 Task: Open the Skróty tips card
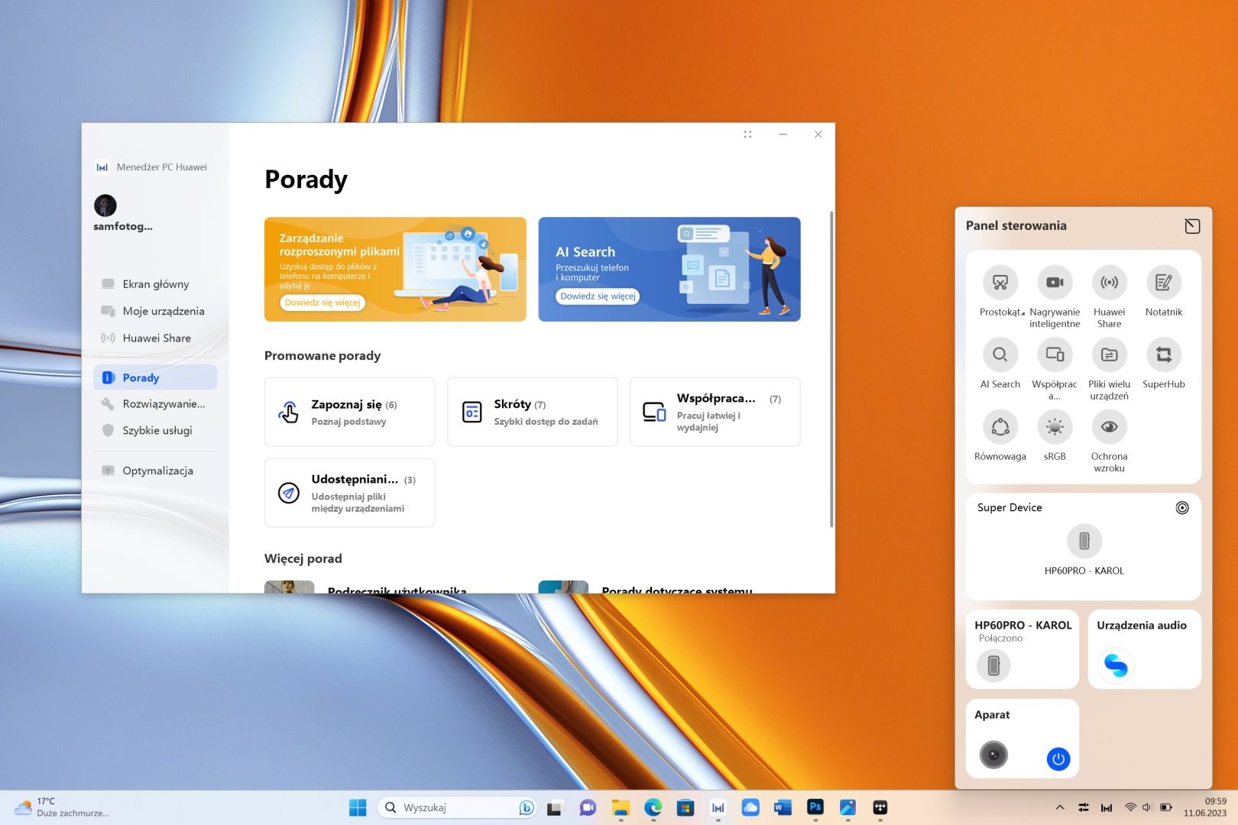tap(532, 412)
